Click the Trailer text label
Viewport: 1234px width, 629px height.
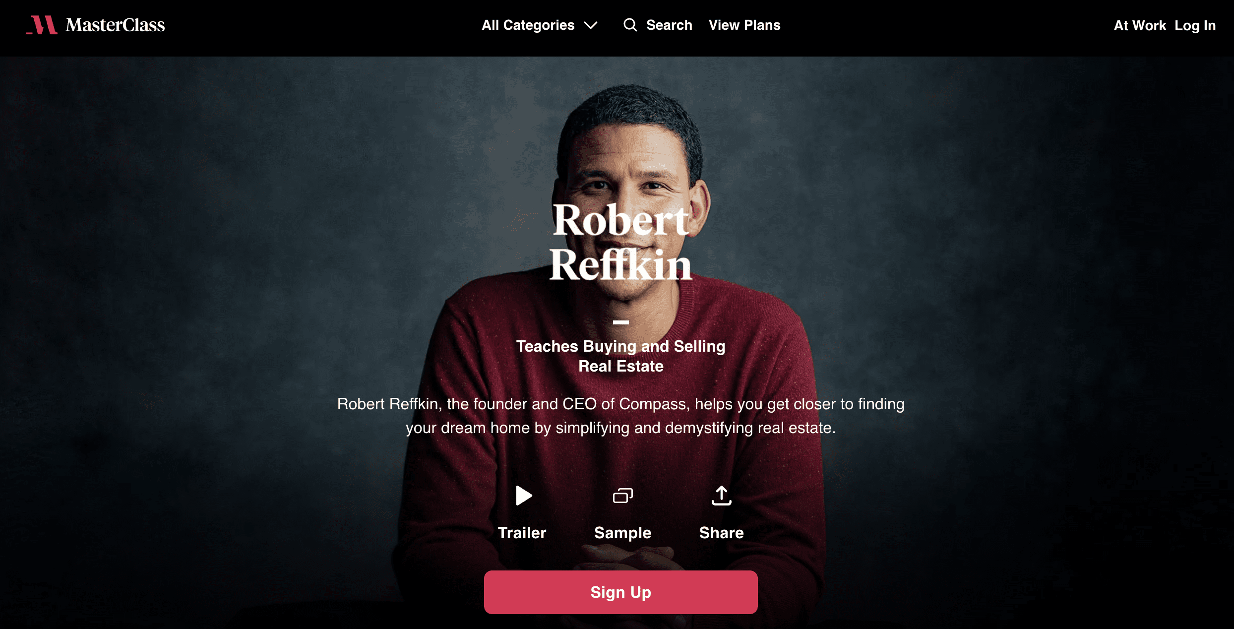522,533
